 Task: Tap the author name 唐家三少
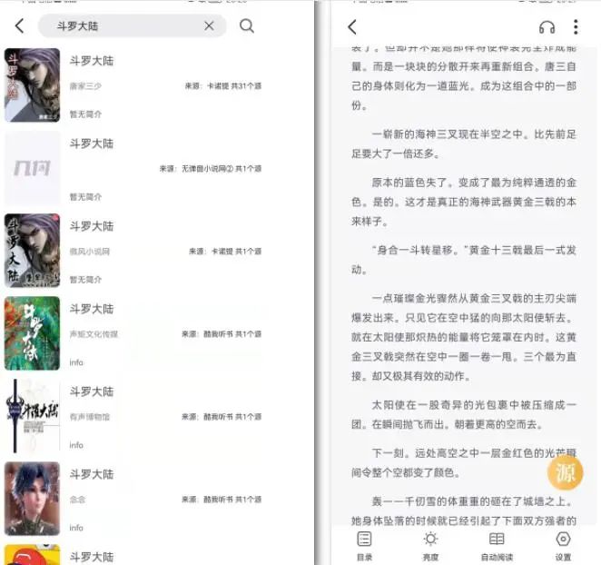pos(85,86)
